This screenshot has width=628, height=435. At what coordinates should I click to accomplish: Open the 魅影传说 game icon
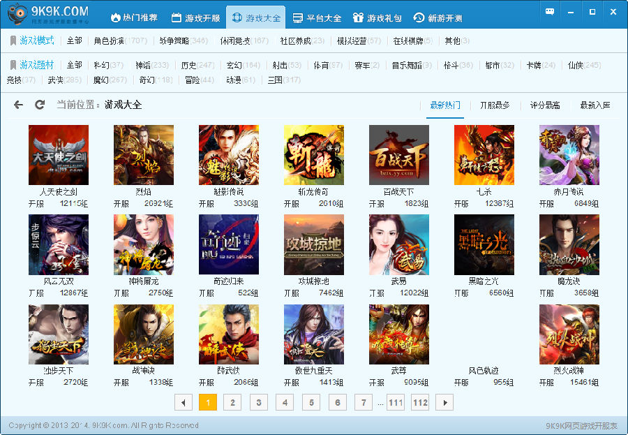click(x=229, y=155)
